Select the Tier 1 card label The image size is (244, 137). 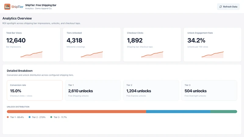pyautogui.click(x=71, y=85)
